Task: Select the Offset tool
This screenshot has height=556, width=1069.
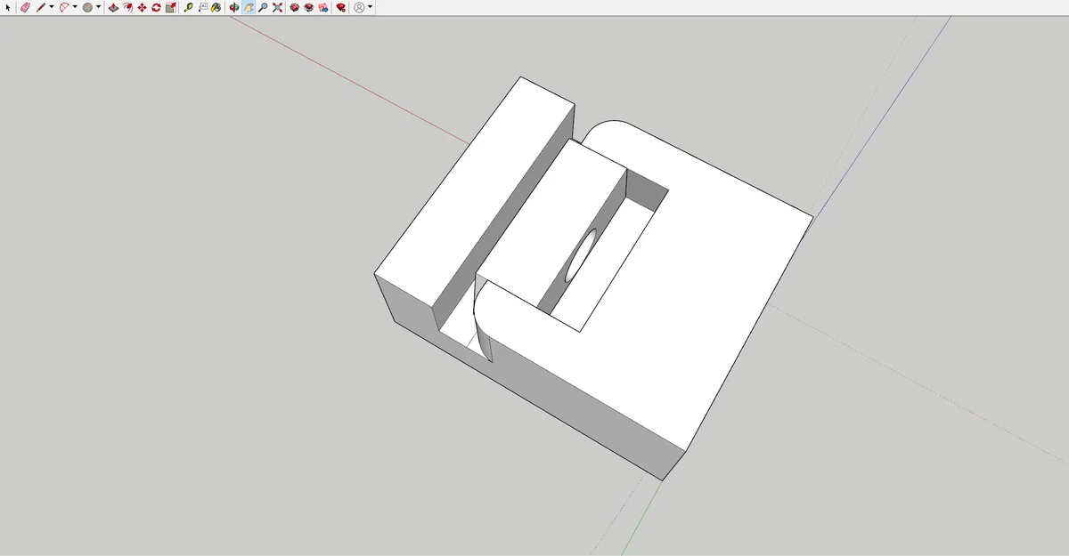Action: pyautogui.click(x=127, y=7)
